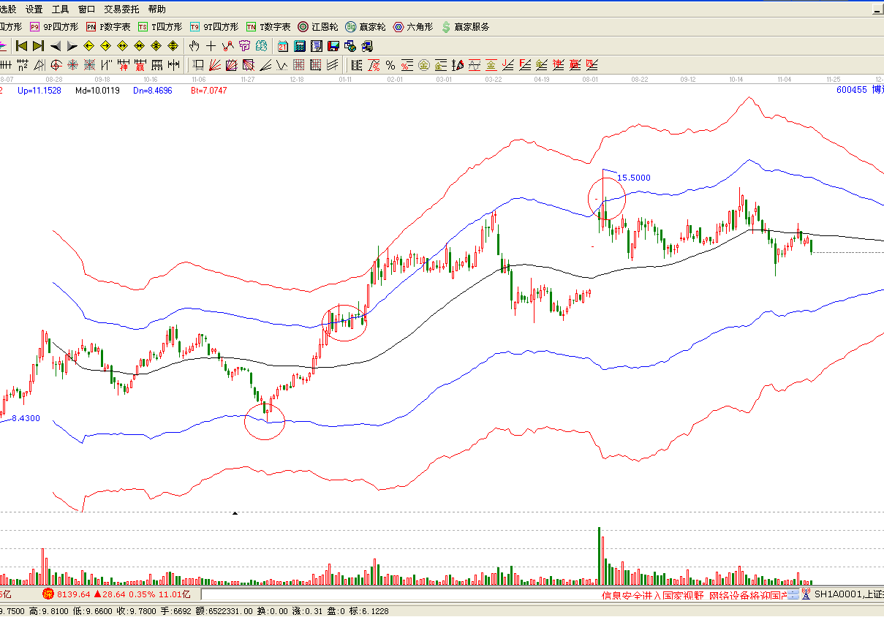Select the percent sign tool icon
Viewport: 884px width, 617px height.
390,65
